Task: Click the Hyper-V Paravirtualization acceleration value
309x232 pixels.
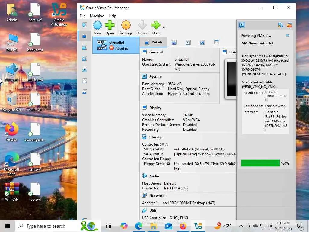Action: [x=189, y=94]
